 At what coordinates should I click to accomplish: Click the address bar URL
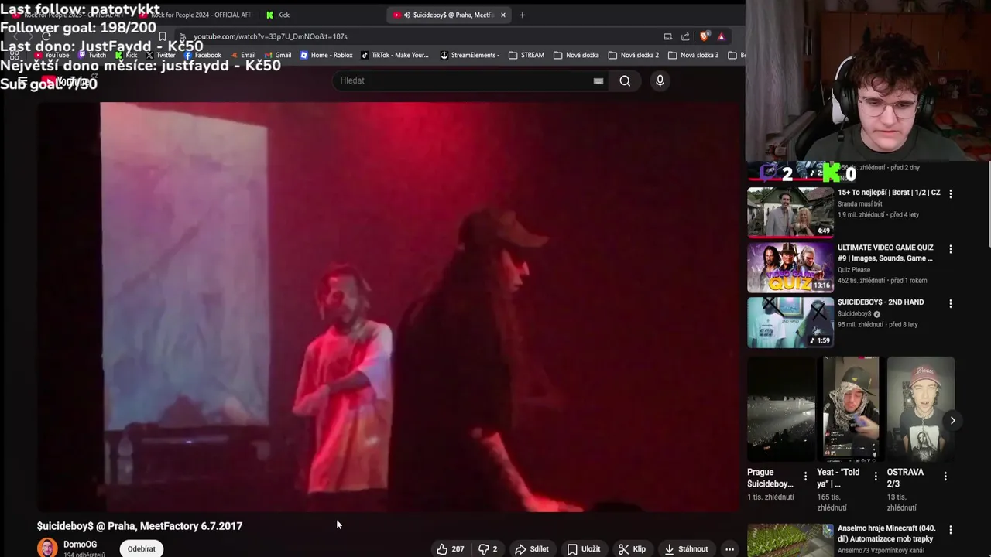tap(270, 36)
